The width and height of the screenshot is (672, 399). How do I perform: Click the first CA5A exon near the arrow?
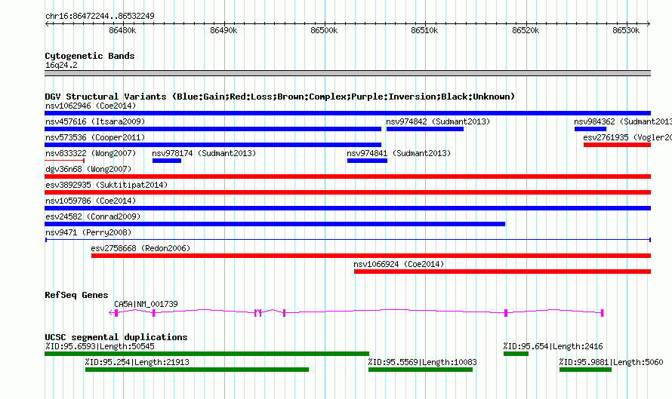click(x=116, y=313)
